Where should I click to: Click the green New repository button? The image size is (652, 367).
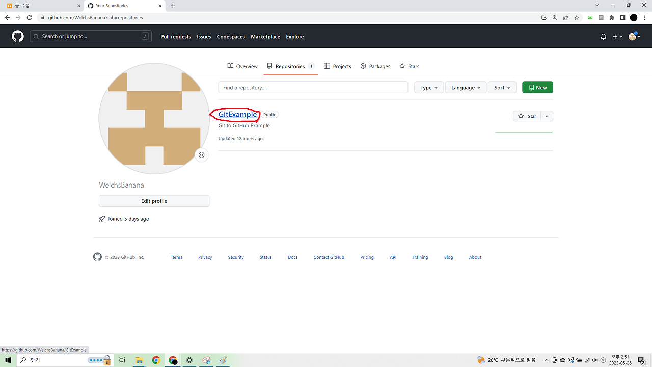coord(537,88)
